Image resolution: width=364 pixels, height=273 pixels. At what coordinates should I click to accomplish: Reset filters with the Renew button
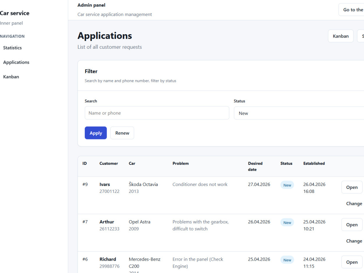click(122, 133)
